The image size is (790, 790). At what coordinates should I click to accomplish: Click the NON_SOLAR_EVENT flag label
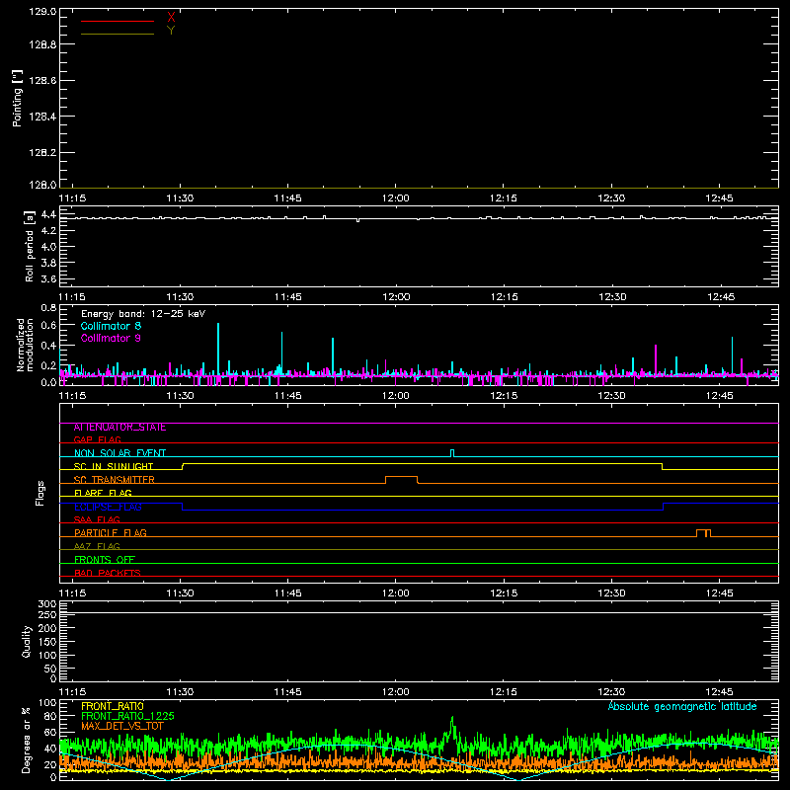(119, 453)
